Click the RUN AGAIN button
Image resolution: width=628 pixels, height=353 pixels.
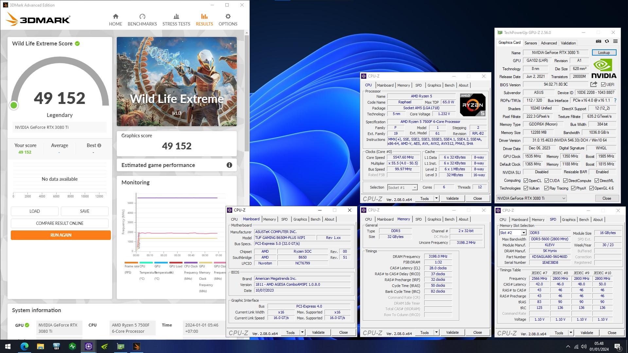click(x=61, y=235)
